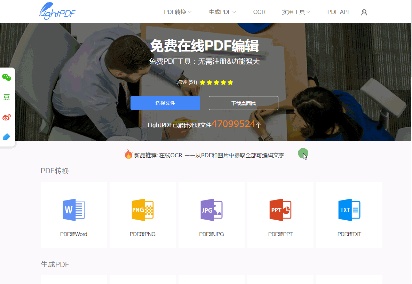
Task: Click the PDF转换 section heading
Action: click(55, 171)
